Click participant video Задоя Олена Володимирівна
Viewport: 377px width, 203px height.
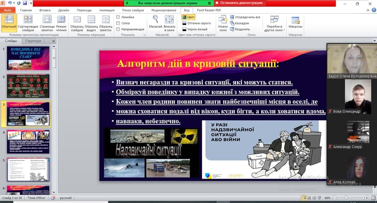[x=352, y=61]
